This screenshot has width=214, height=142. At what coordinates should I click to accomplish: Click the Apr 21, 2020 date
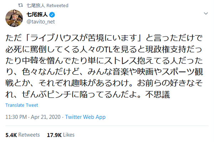click(x=46, y=117)
